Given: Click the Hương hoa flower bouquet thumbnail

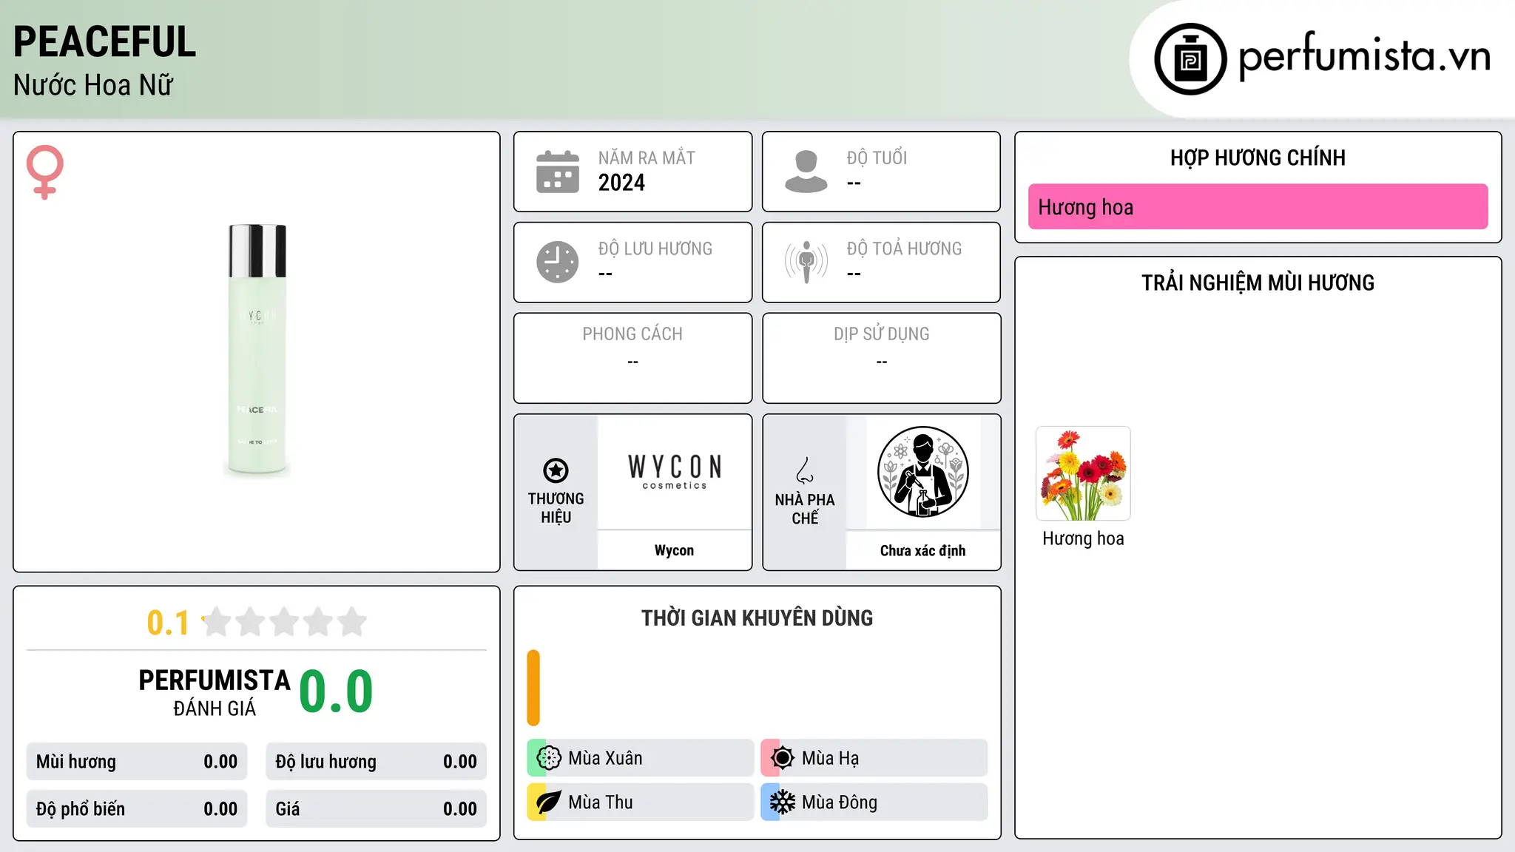Looking at the screenshot, I should click(x=1083, y=473).
